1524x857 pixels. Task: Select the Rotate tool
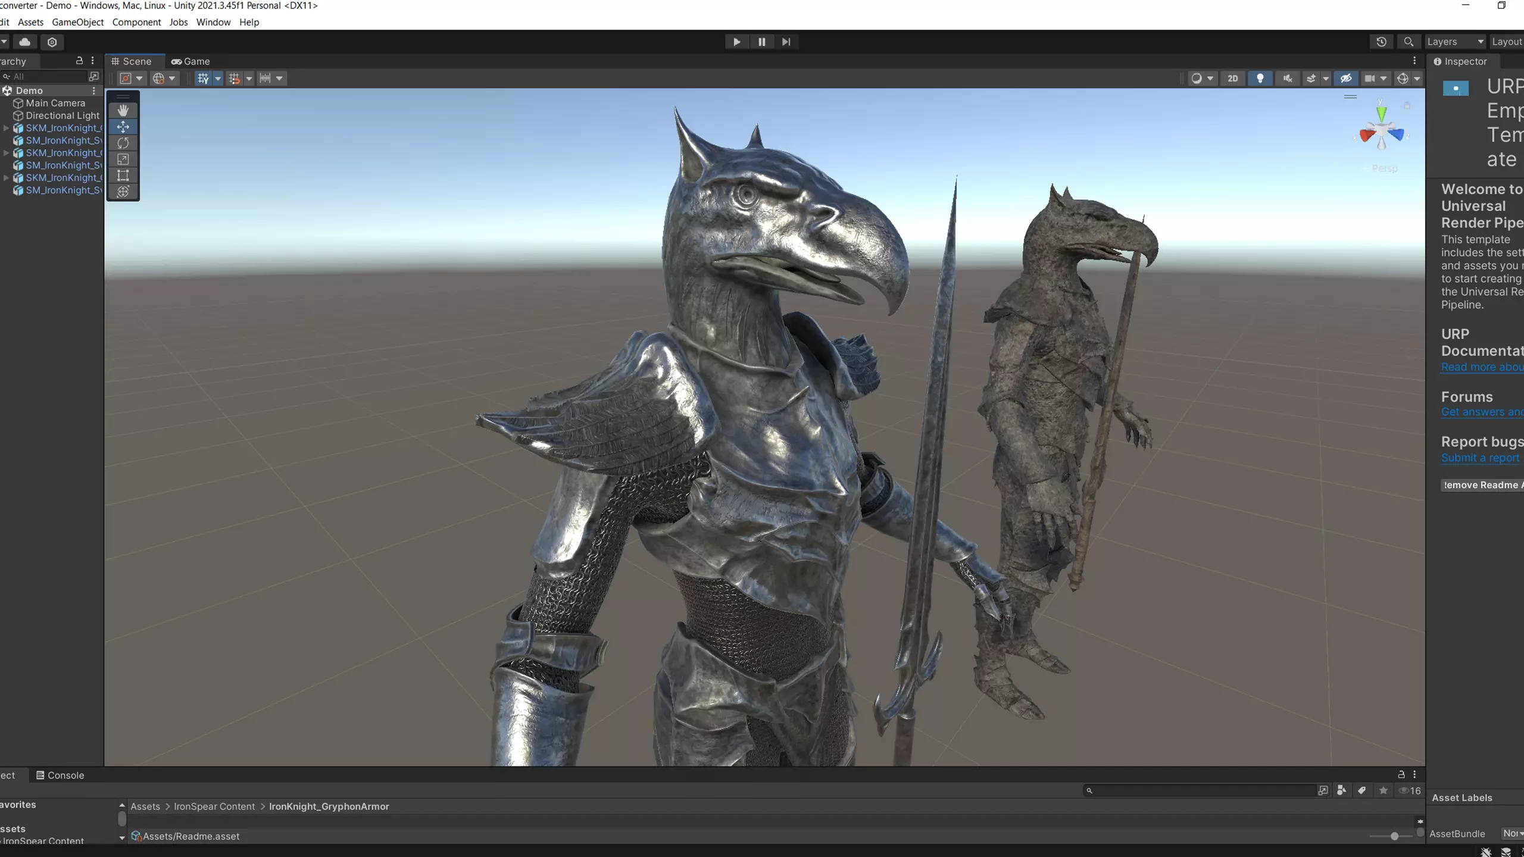(x=123, y=143)
